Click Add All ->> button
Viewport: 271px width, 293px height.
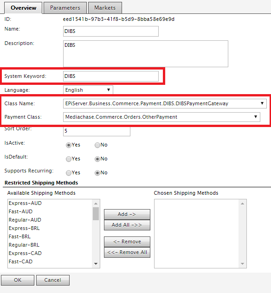(x=127, y=225)
